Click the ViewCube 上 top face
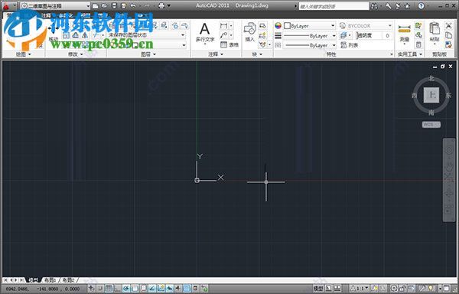Image resolution: width=459 pixels, height=294 pixels. coord(431,95)
